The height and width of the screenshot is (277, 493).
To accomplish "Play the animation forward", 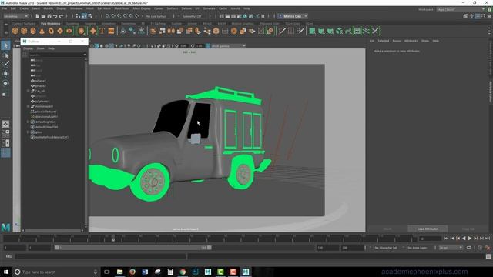I will (x=470, y=239).
